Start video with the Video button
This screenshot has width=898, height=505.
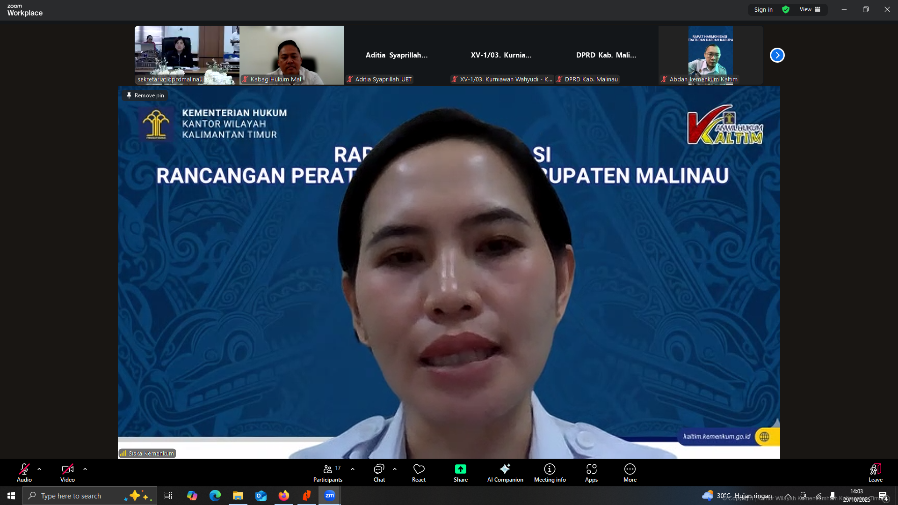(67, 469)
